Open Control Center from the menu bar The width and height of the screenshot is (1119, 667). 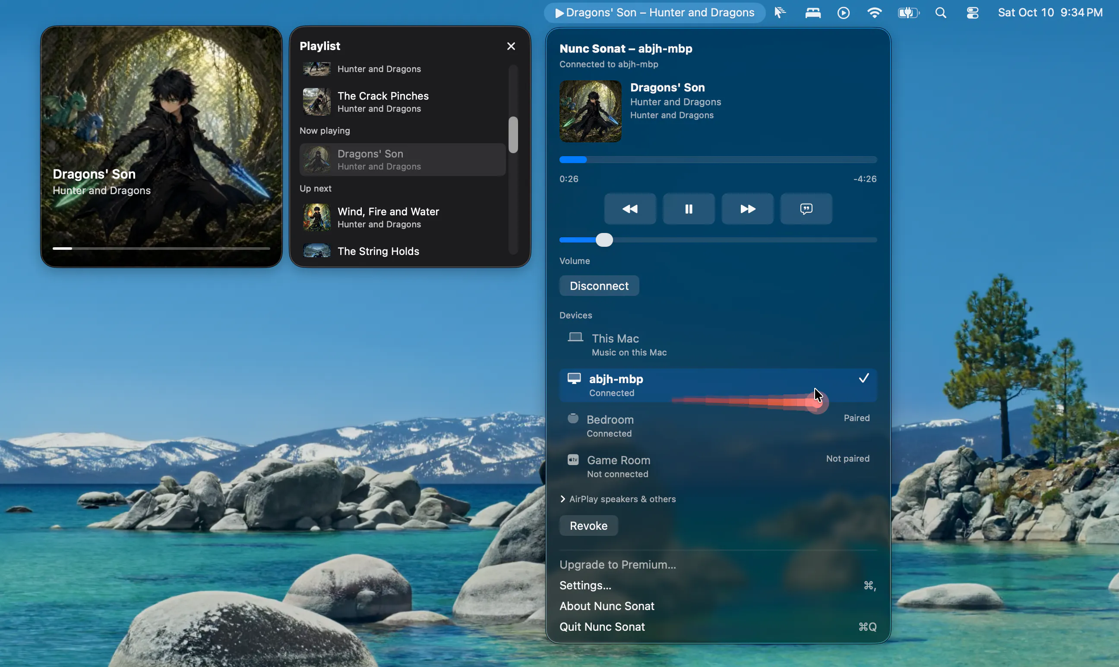(972, 13)
